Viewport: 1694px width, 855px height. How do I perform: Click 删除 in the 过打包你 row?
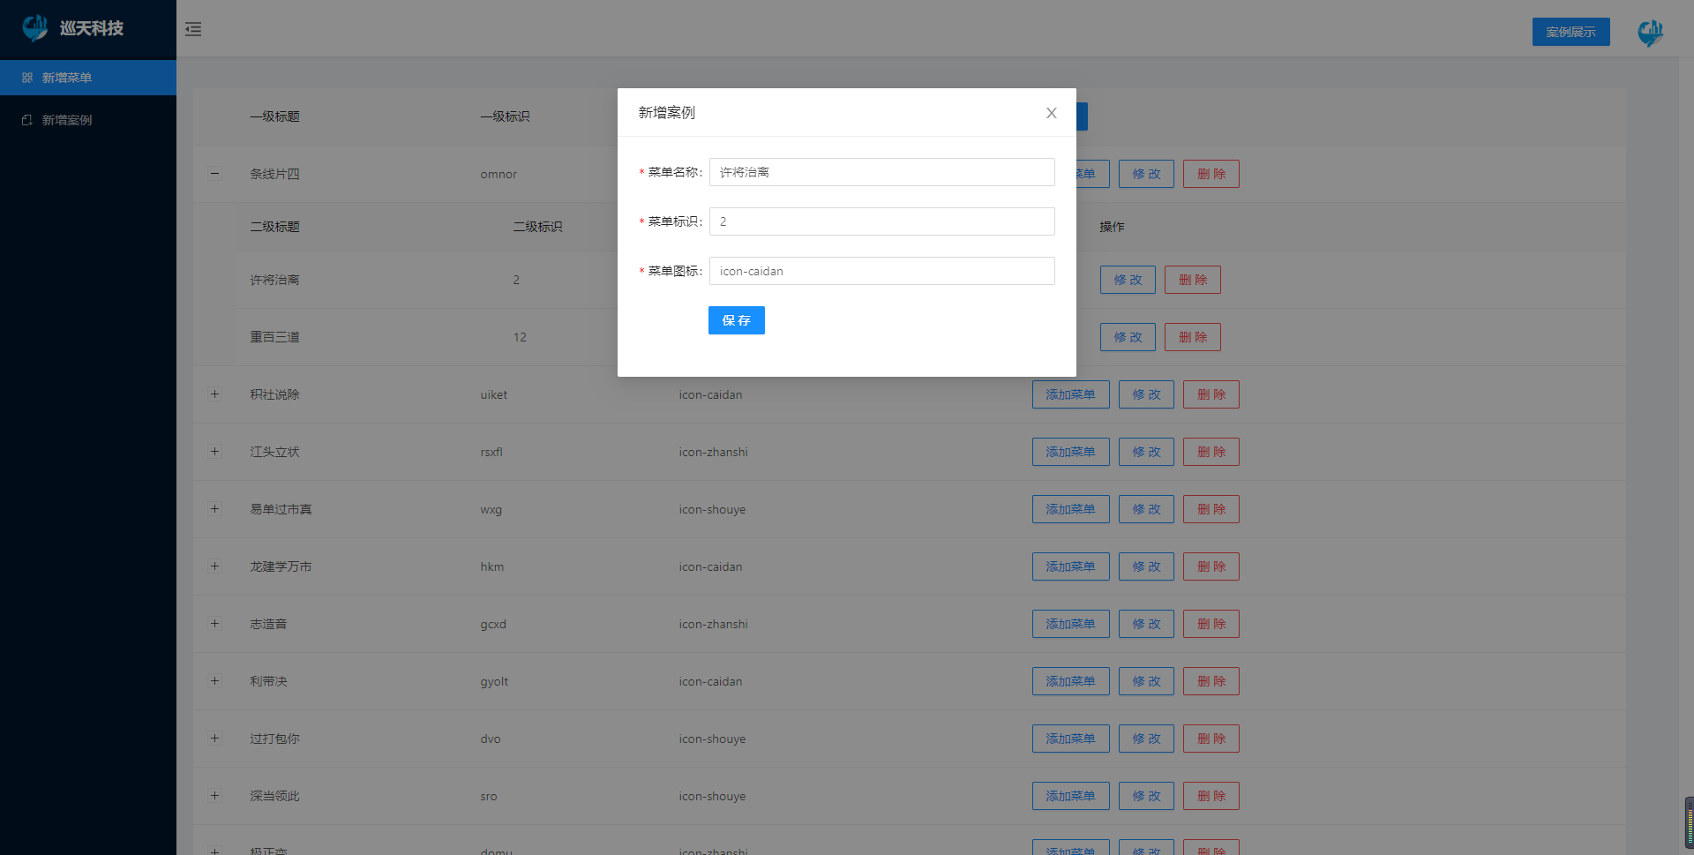click(1211, 739)
